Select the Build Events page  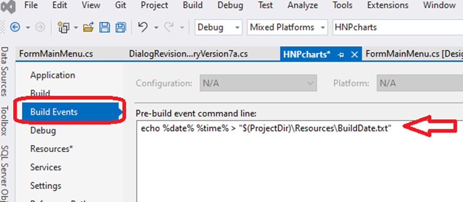point(54,112)
